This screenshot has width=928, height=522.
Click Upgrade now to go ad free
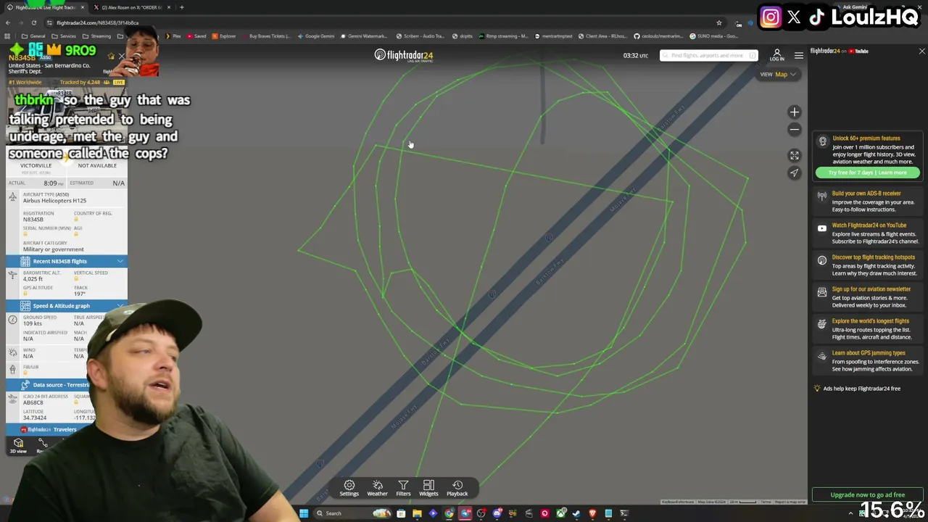pos(867,495)
